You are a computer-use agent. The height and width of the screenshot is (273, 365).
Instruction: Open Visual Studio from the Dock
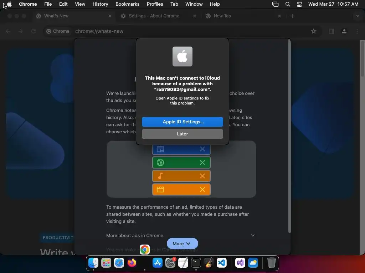(240, 263)
